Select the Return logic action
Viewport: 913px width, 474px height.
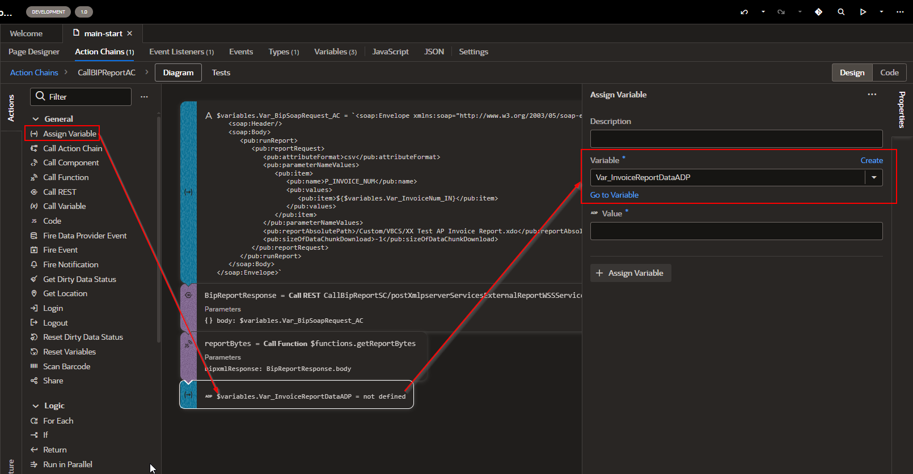tap(55, 450)
